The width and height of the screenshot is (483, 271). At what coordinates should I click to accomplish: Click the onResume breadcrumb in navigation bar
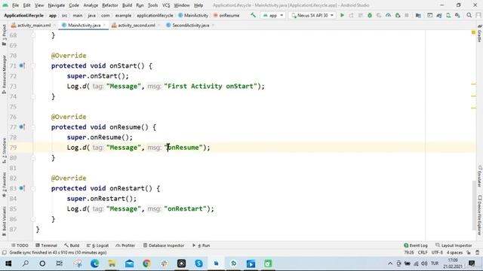(226, 15)
